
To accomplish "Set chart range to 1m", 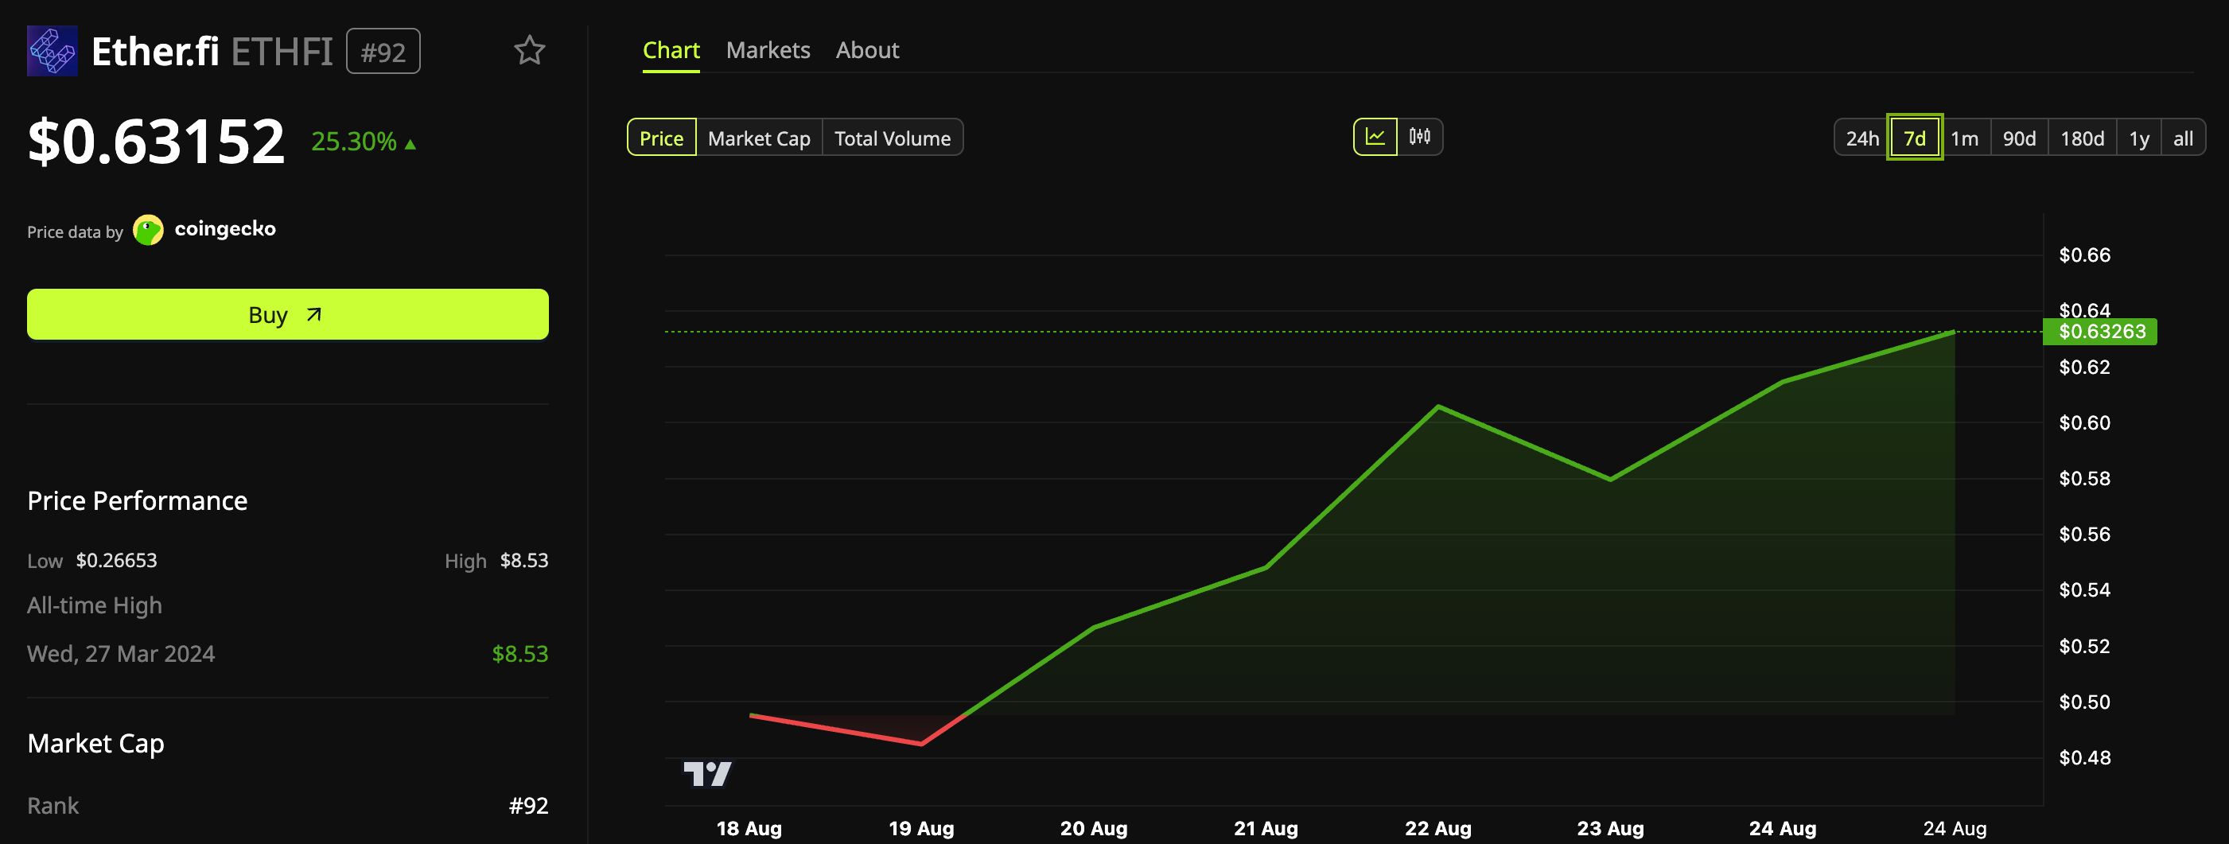I will point(1964,138).
